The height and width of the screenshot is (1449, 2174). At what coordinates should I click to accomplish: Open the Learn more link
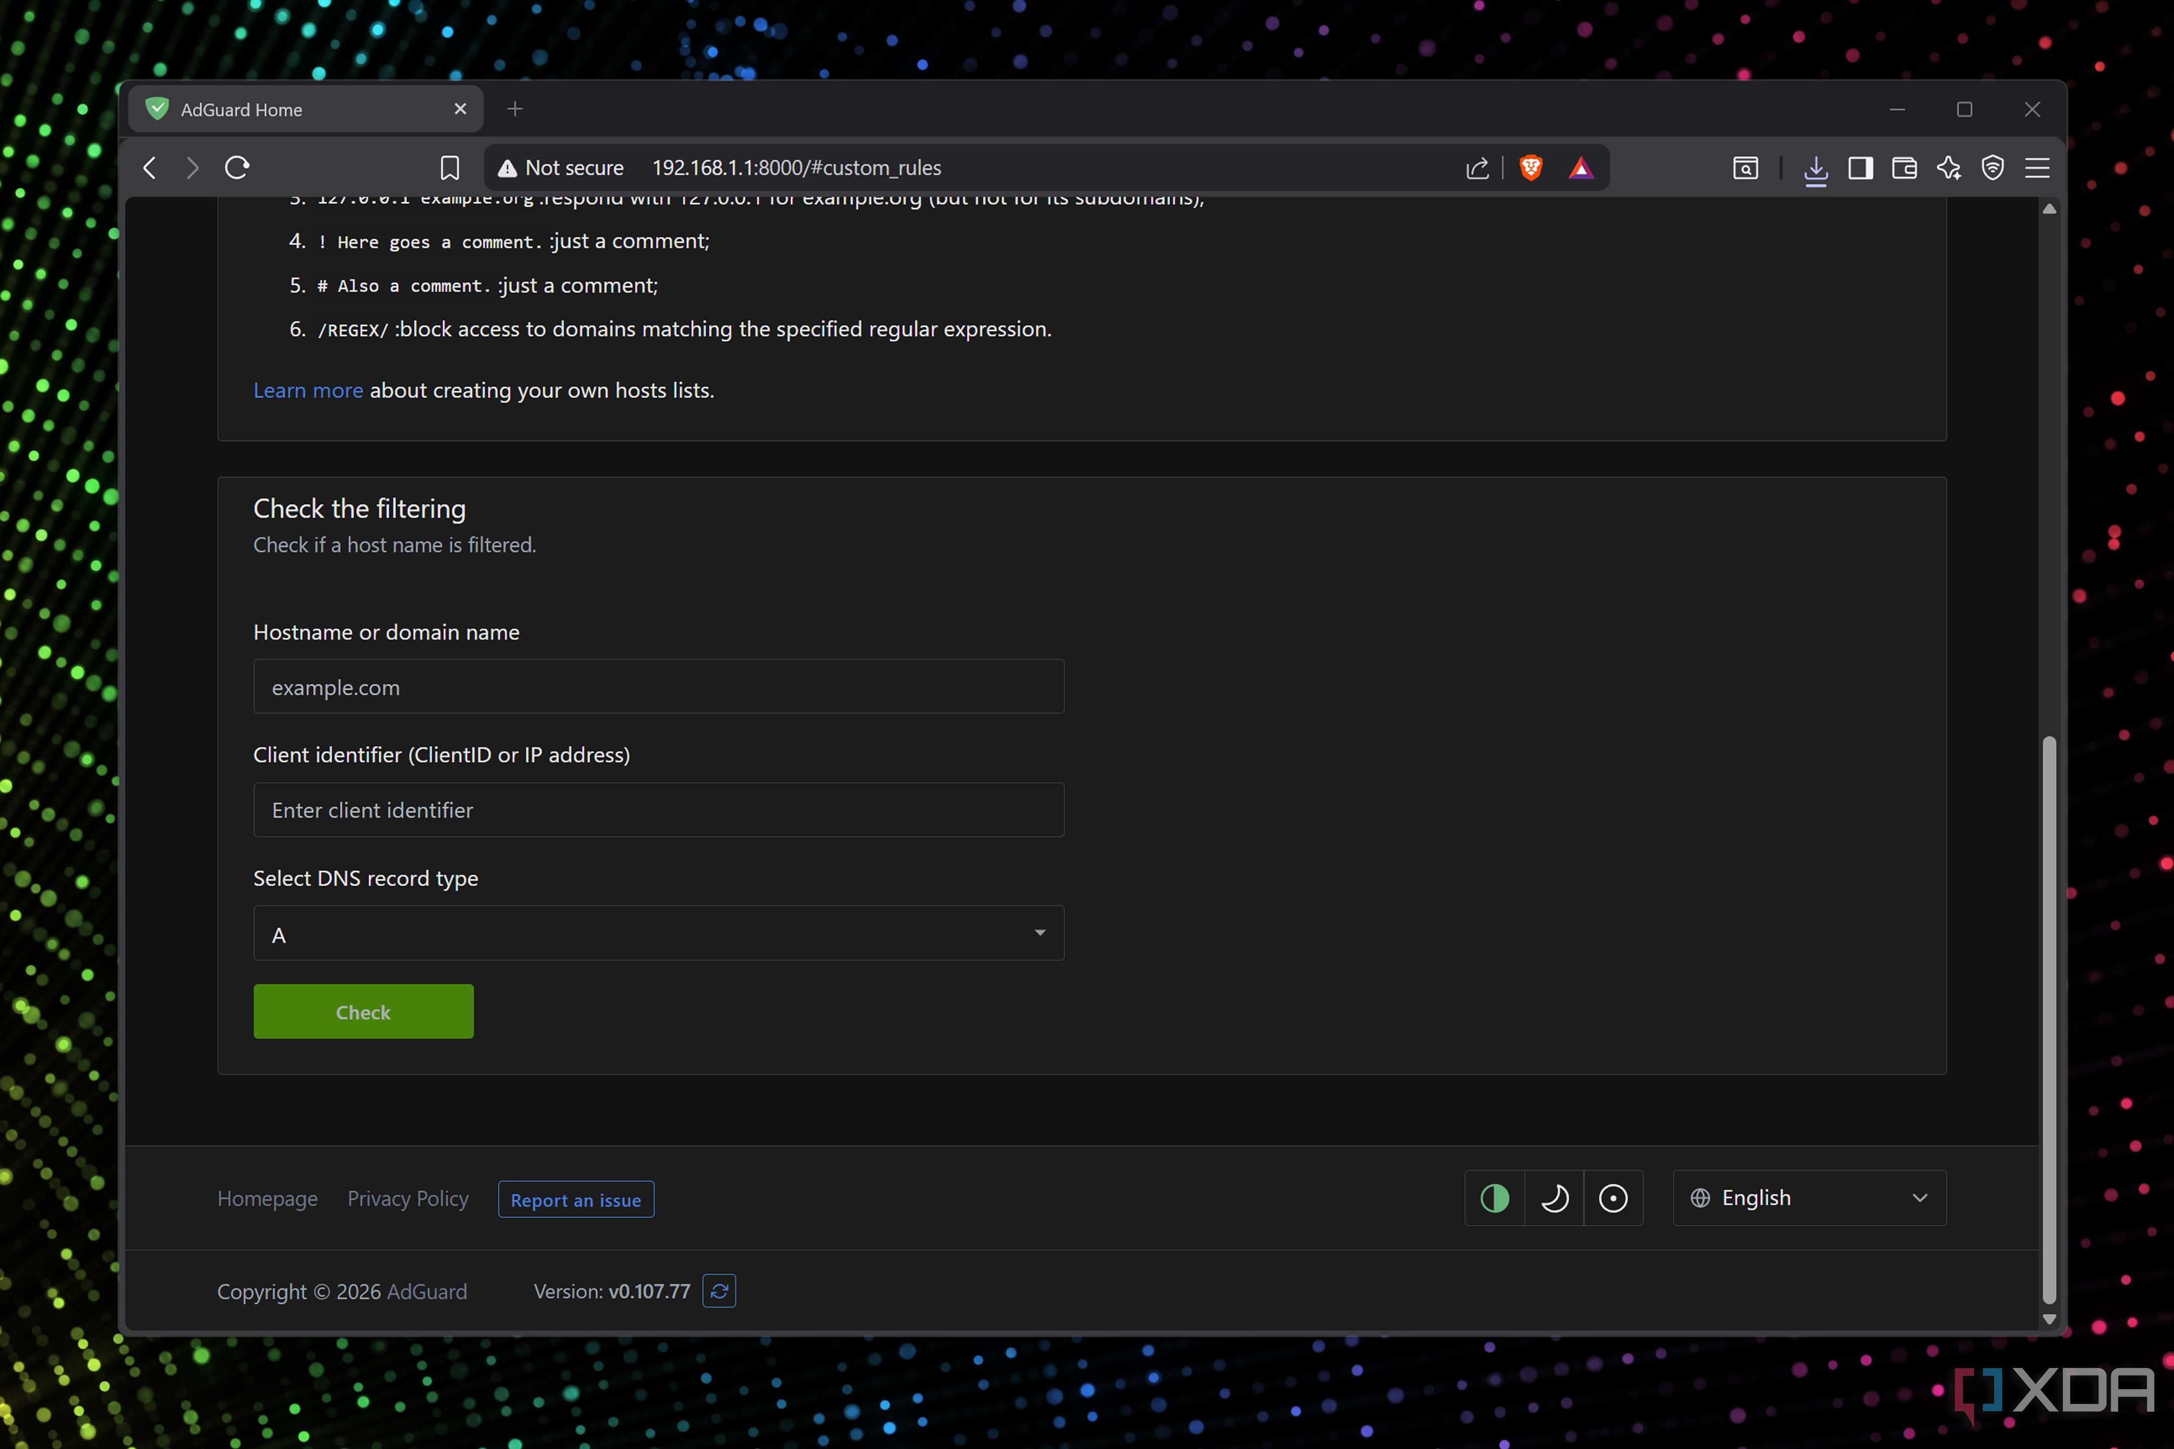(x=308, y=390)
